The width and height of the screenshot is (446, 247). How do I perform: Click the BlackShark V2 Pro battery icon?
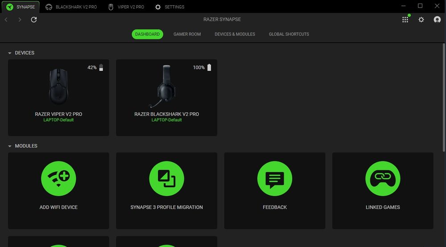pos(209,67)
